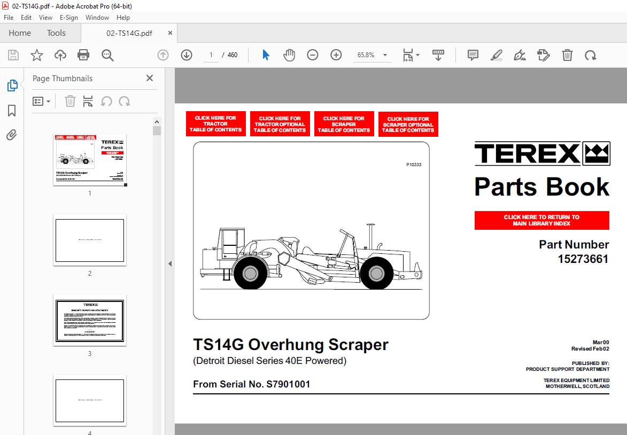This screenshot has width=627, height=435.
Task: Open the Bookmarks pane
Action: 12,111
